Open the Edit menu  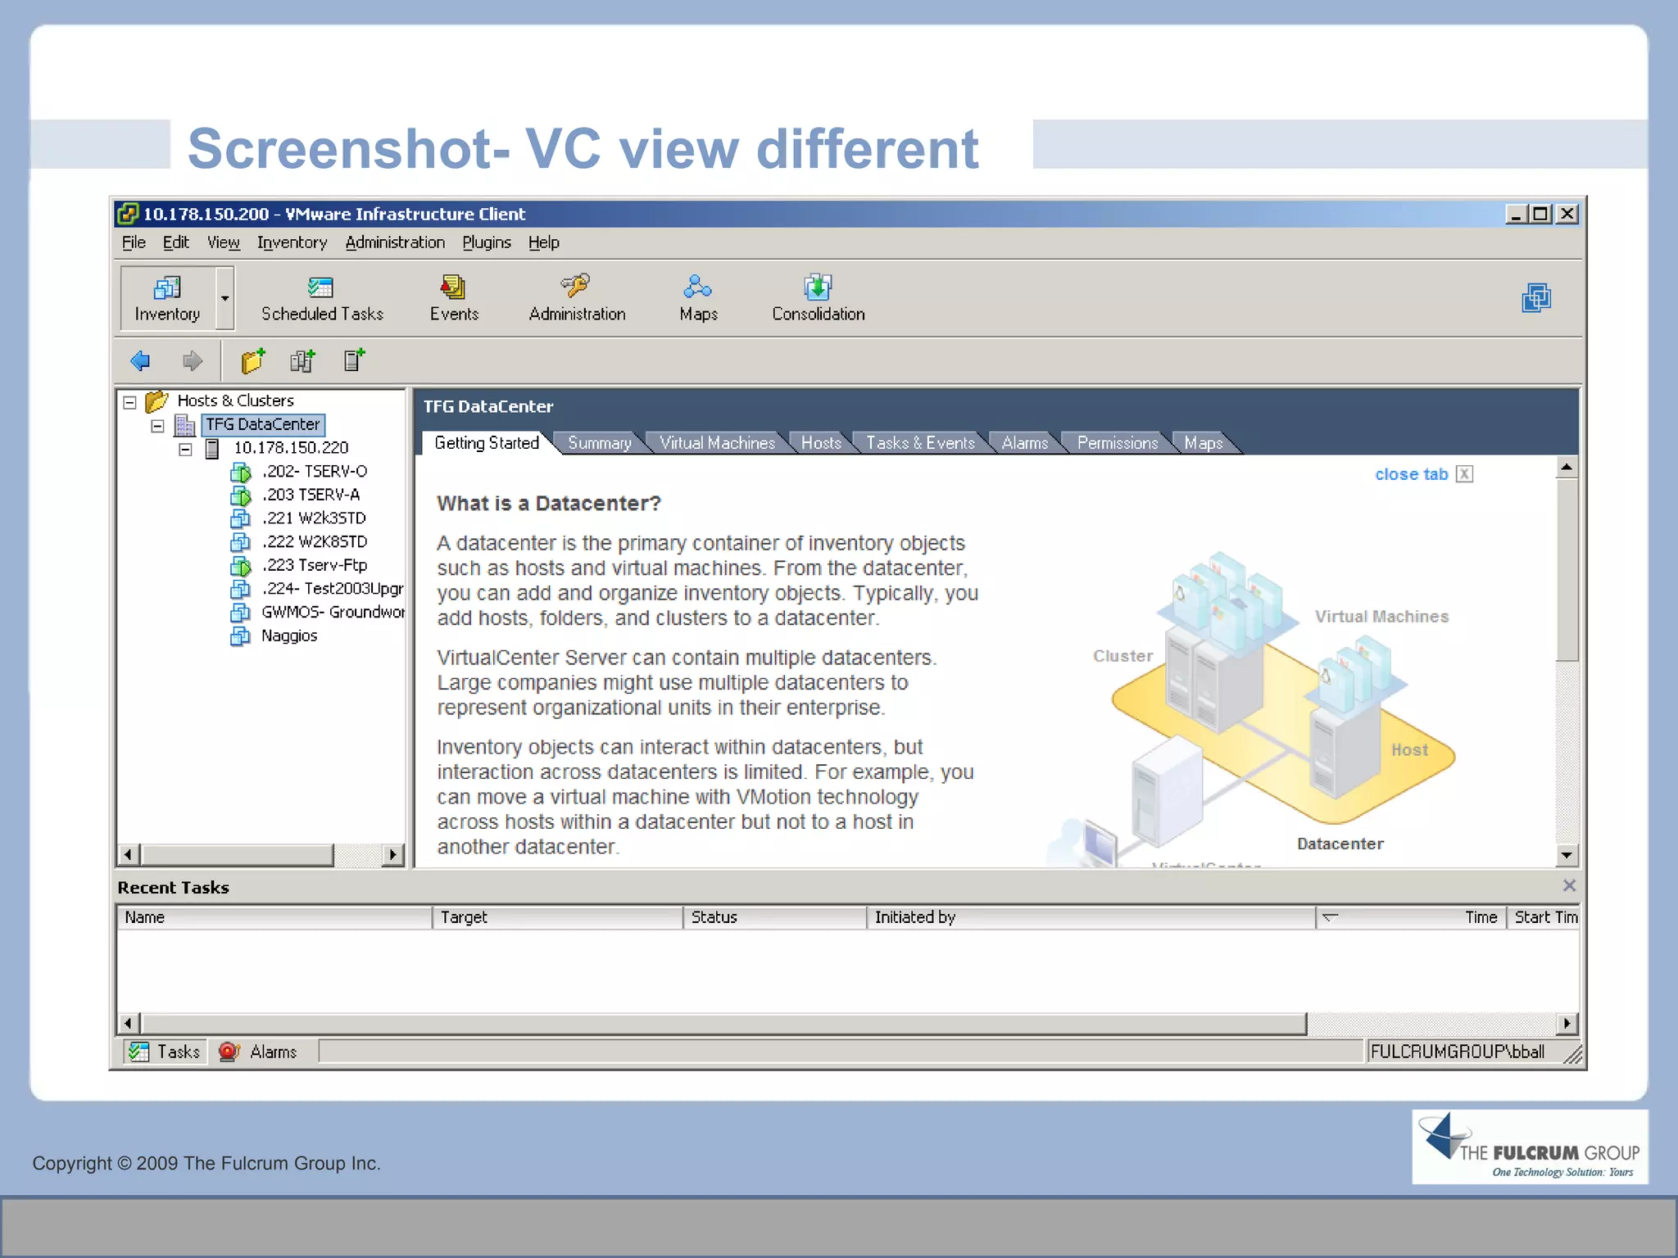point(175,242)
